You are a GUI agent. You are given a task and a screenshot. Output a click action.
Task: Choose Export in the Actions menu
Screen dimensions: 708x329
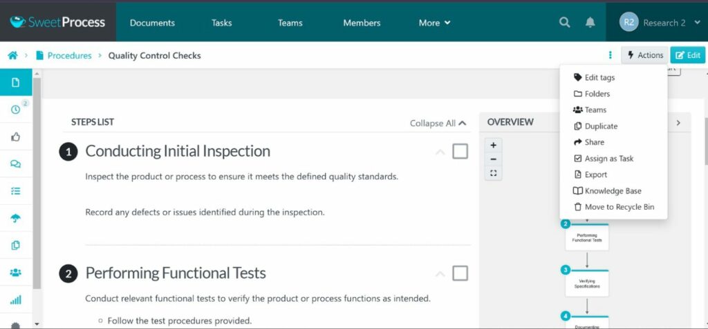[x=595, y=175]
